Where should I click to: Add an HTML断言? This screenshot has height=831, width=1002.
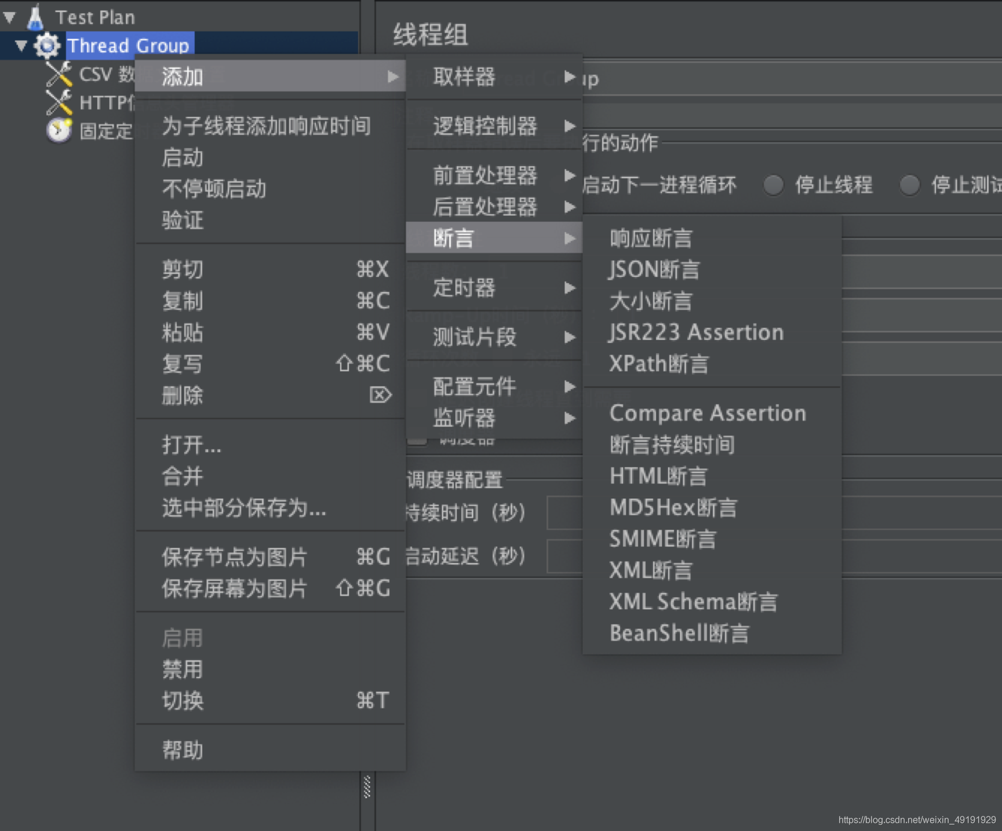[712, 476]
